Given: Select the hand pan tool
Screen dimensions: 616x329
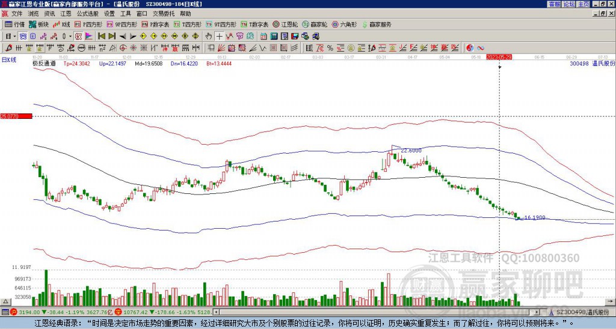Looking at the screenshot, I should 209,37.
